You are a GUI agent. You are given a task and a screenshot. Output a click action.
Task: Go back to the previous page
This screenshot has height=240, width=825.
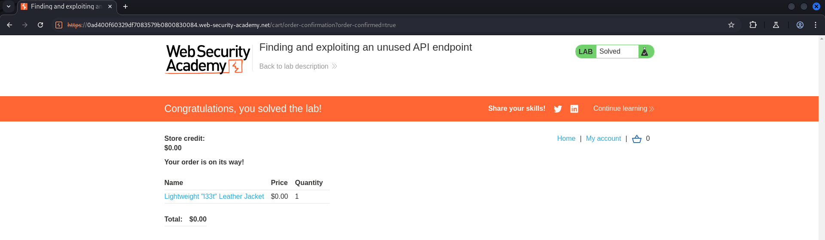point(9,25)
